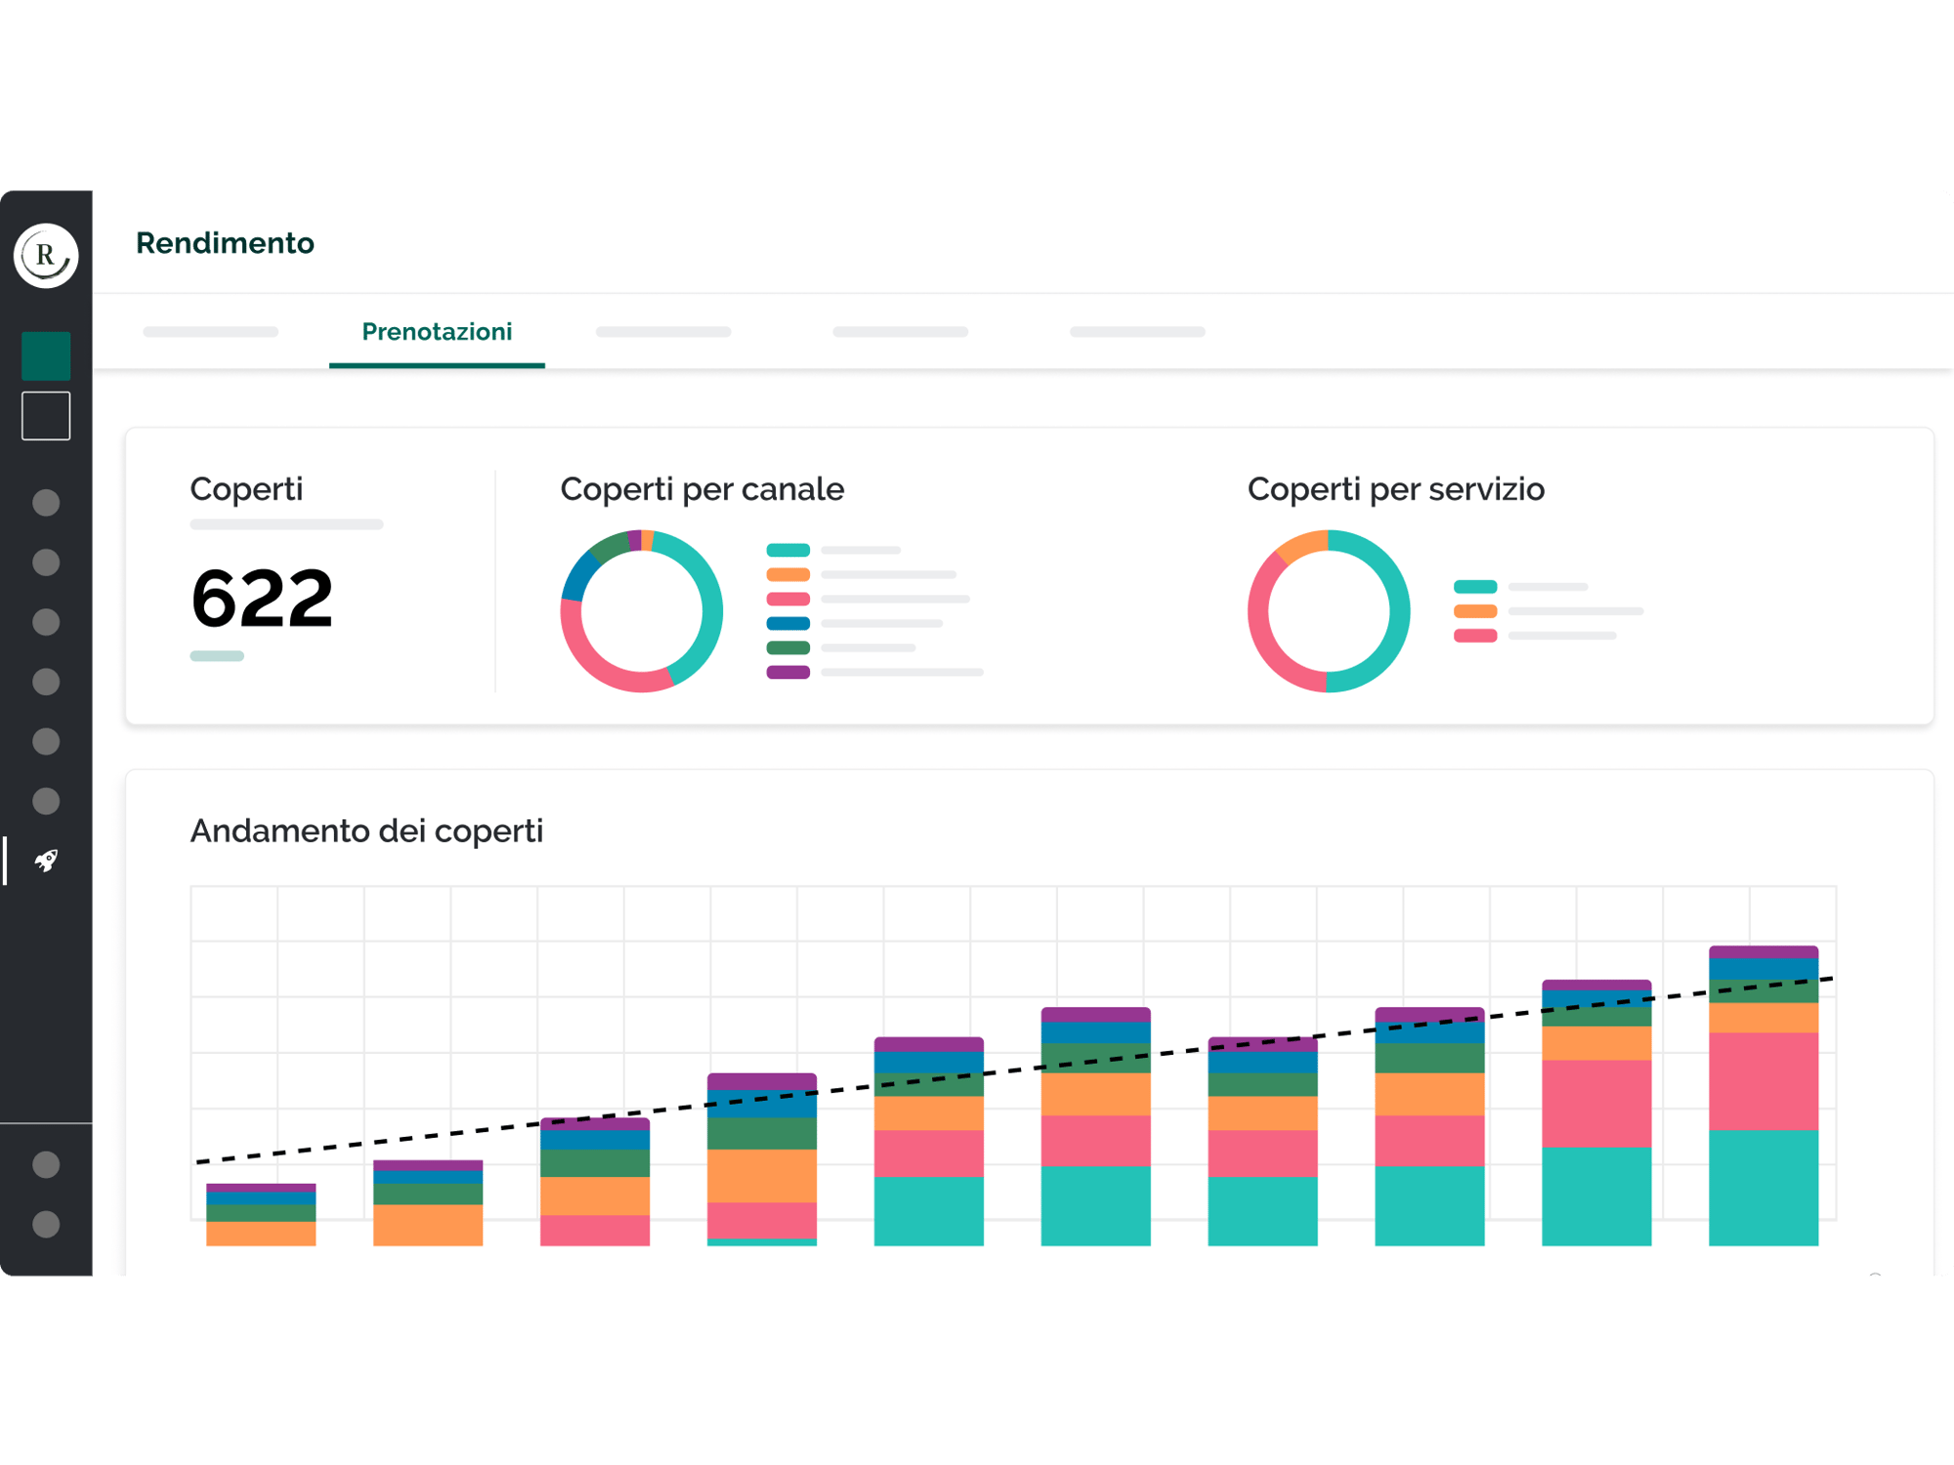Open the placeholder tab right of Prenotazioni
Image resolution: width=1954 pixels, height=1465 pixels.
pos(663,332)
